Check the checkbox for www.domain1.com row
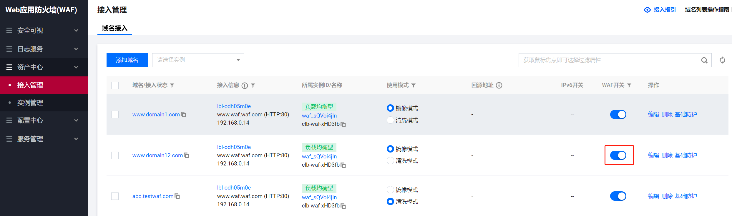This screenshot has height=216, width=732. 115,114
